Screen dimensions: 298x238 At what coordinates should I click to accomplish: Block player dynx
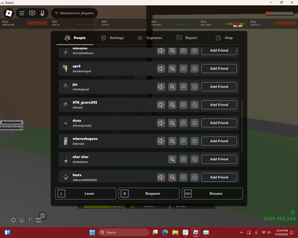(194, 123)
